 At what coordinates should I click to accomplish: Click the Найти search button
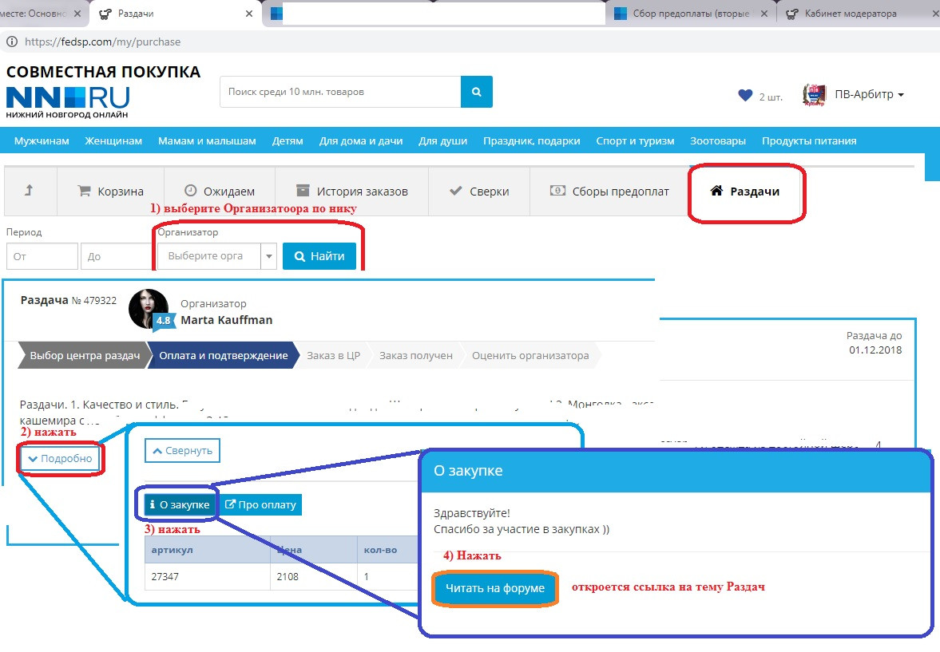319,256
